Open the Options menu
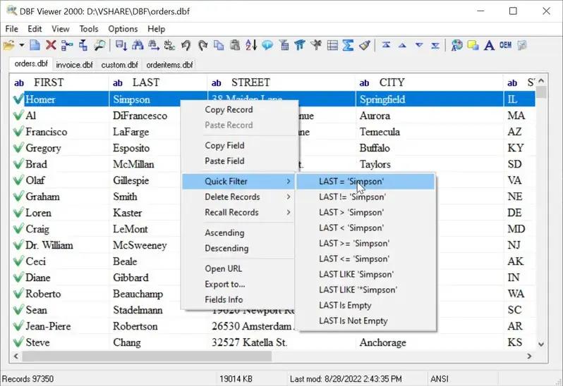Image resolution: width=563 pixels, height=386 pixels. (123, 29)
